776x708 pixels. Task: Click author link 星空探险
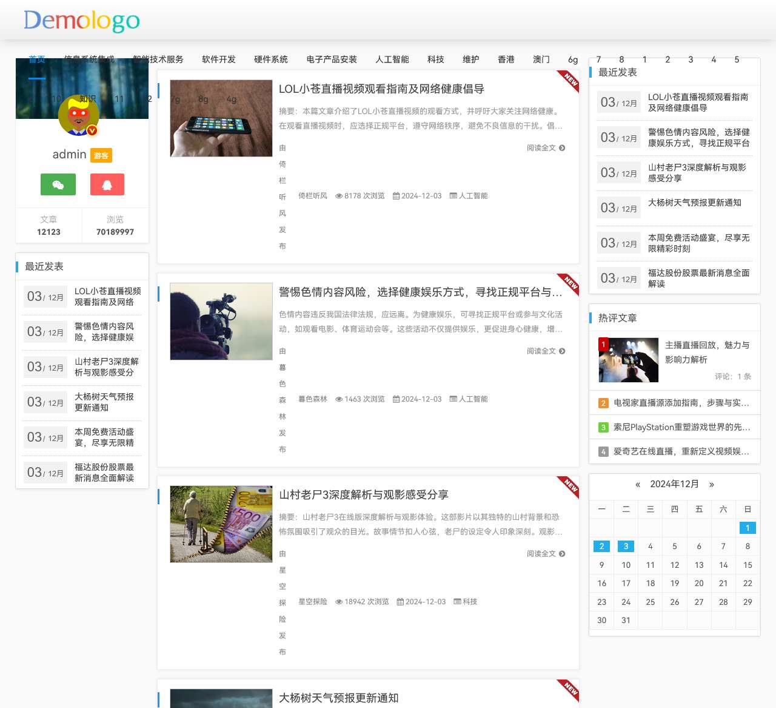(x=313, y=602)
